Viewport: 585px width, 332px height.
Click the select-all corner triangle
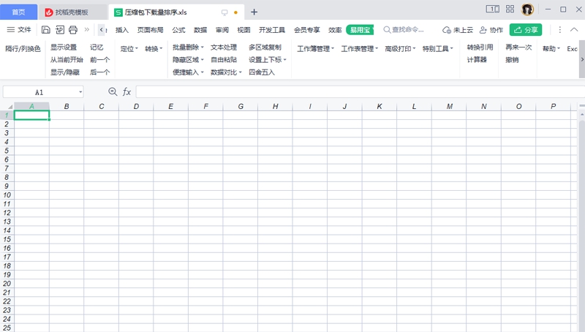[x=10, y=107]
